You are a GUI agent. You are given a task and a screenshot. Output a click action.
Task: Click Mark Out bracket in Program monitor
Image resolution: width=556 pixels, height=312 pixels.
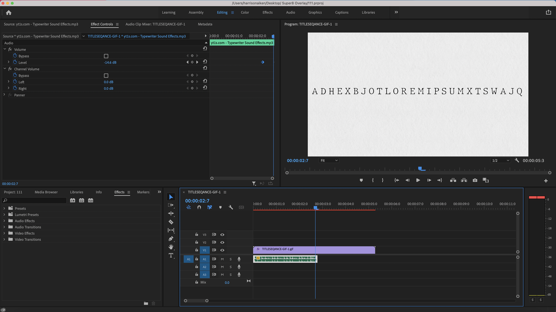pos(383,180)
